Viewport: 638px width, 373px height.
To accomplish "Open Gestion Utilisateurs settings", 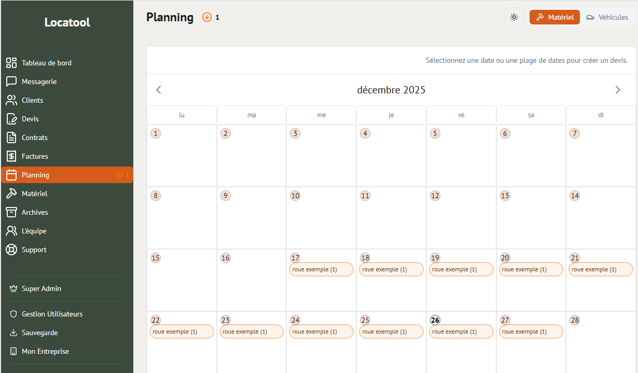I will (52, 314).
